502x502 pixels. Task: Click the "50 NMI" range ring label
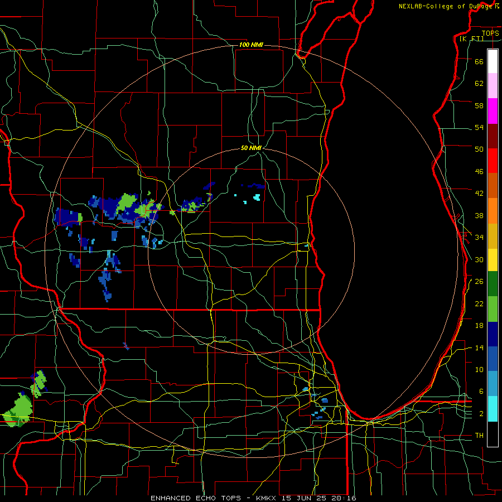[251, 148]
